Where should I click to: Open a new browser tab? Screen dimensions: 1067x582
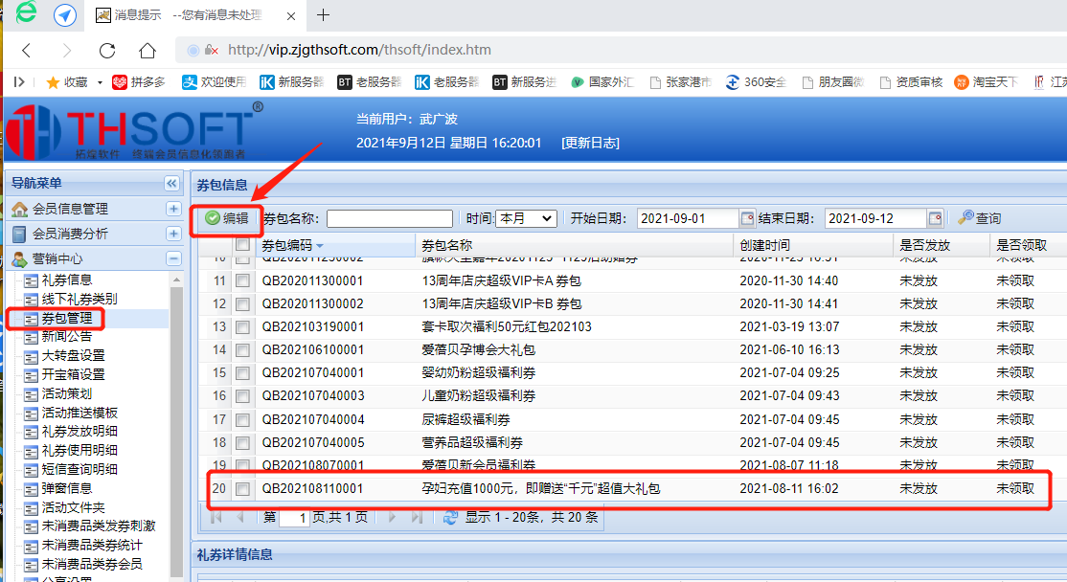coord(323,14)
